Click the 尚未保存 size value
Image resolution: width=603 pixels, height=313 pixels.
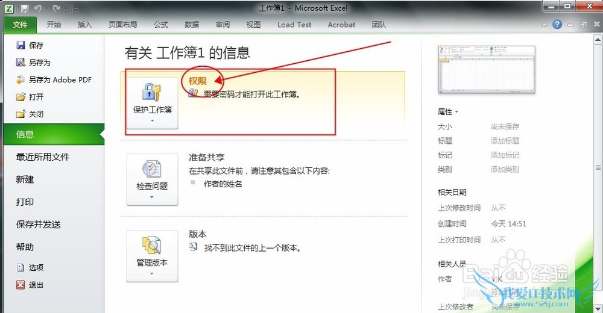click(505, 127)
